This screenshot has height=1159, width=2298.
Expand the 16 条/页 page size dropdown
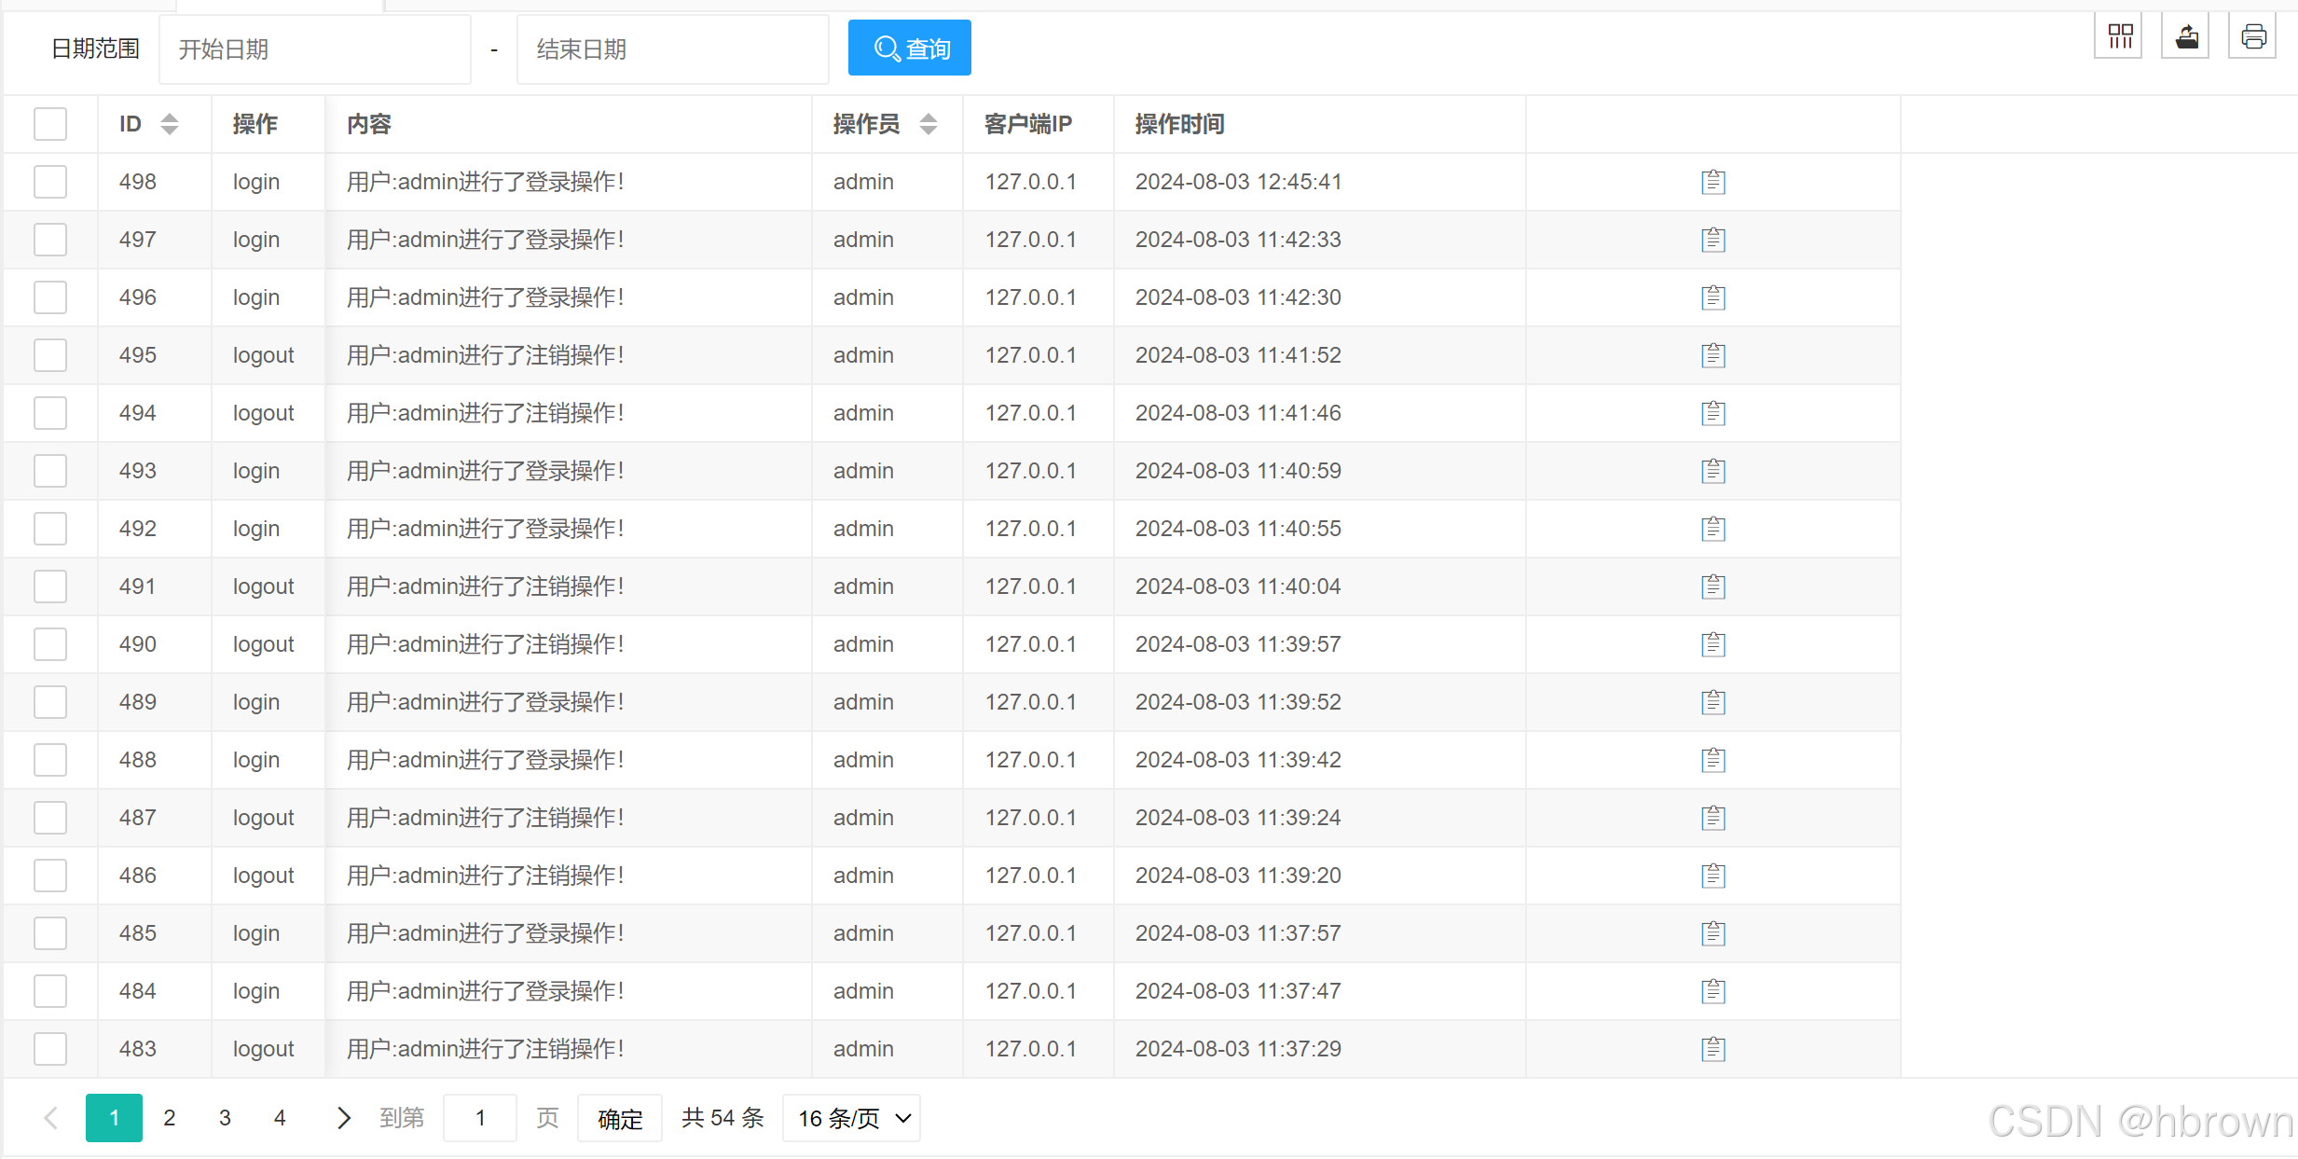pyautogui.click(x=852, y=1118)
